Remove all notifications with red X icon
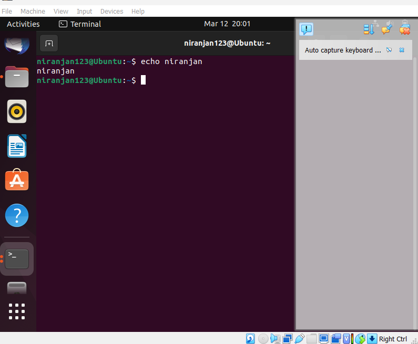 405,29
